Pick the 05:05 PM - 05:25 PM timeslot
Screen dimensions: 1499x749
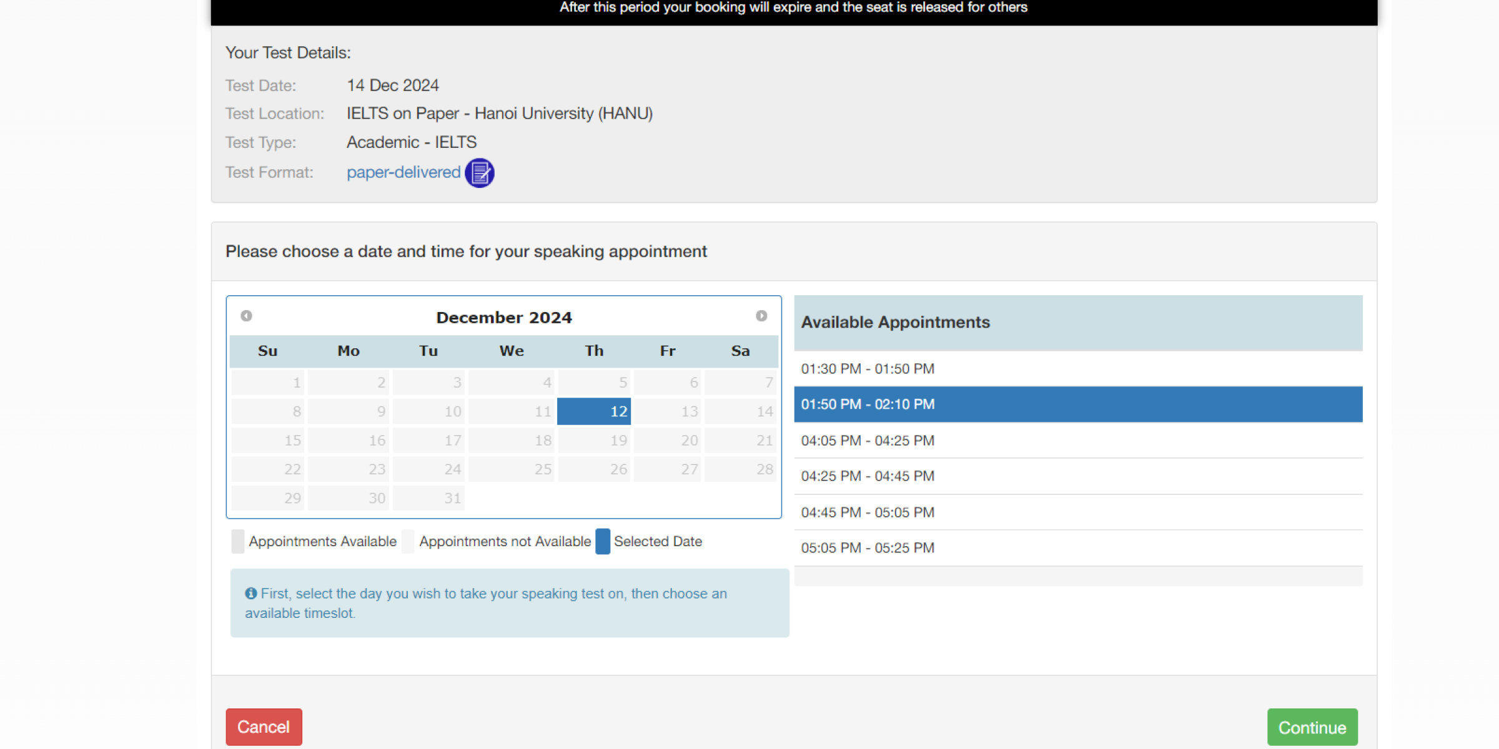(1078, 548)
